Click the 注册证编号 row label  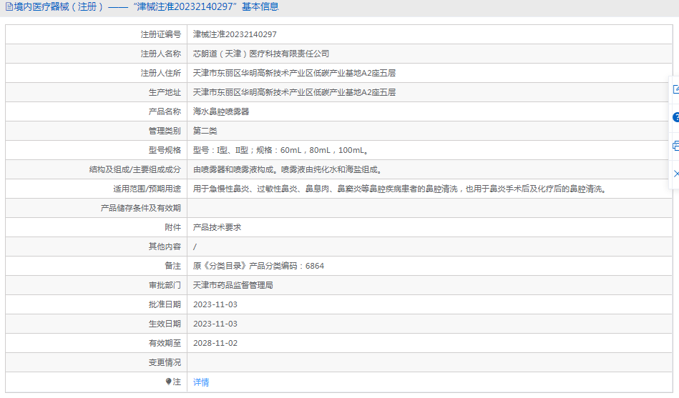pyautogui.click(x=161, y=34)
